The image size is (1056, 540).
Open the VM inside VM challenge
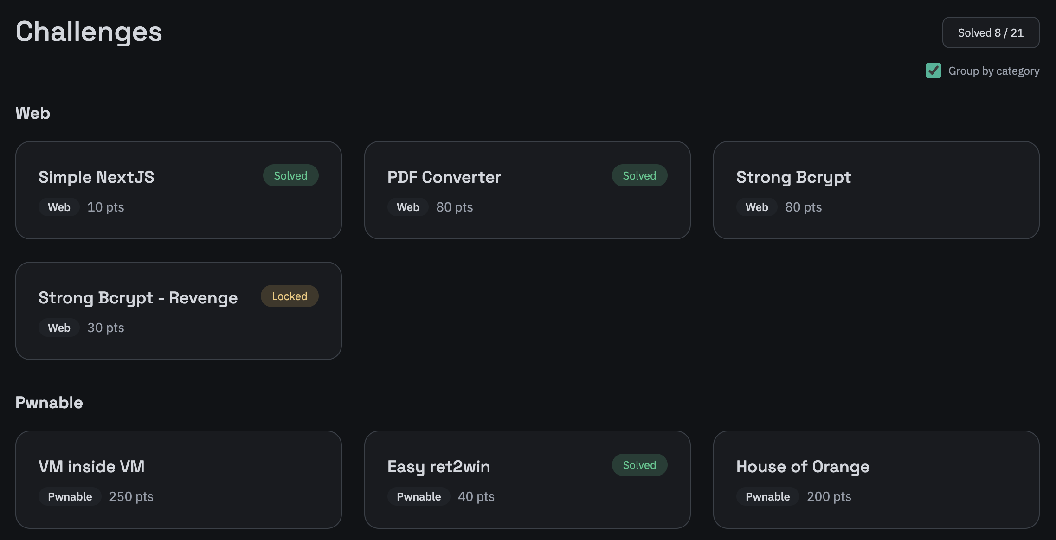[178, 480]
